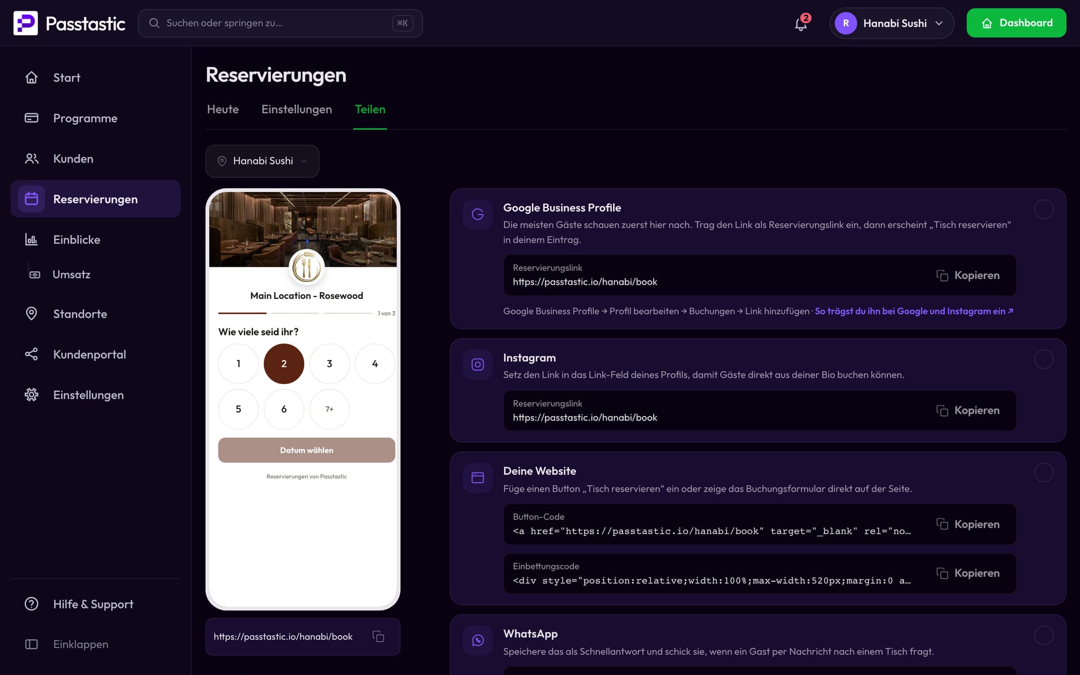The image size is (1080, 675).
Task: Click the step progress bar in preview
Action: [x=295, y=313]
